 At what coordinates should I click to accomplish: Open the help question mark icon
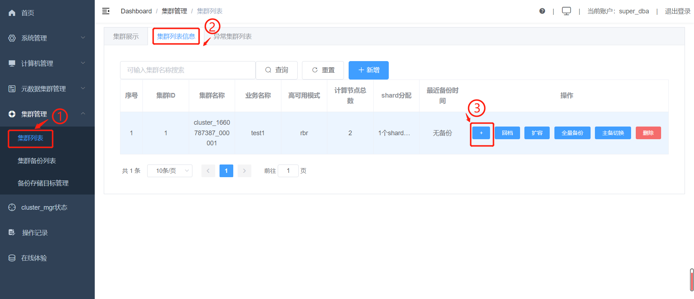click(x=542, y=11)
